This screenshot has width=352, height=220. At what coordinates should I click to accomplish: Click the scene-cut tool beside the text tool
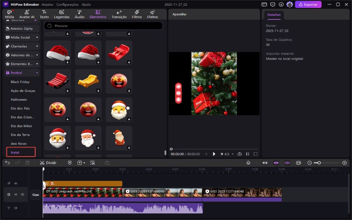pos(92,163)
